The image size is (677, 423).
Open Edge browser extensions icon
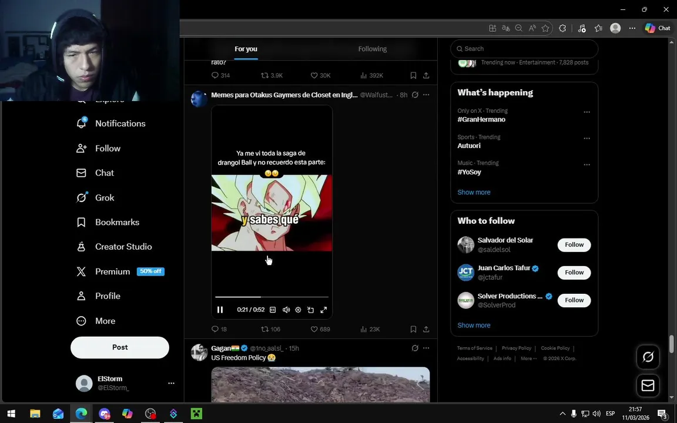pyautogui.click(x=562, y=28)
